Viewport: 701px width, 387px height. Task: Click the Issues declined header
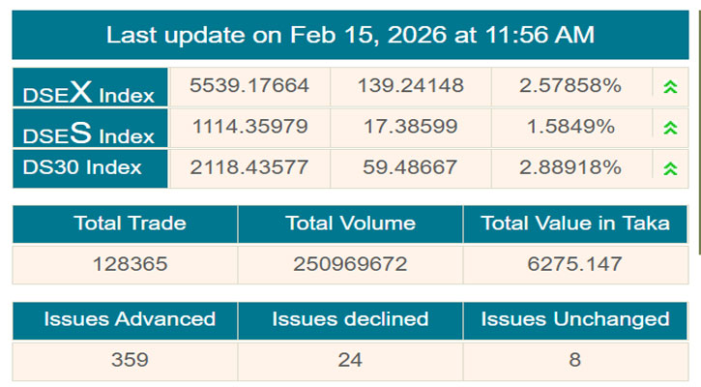click(x=350, y=319)
